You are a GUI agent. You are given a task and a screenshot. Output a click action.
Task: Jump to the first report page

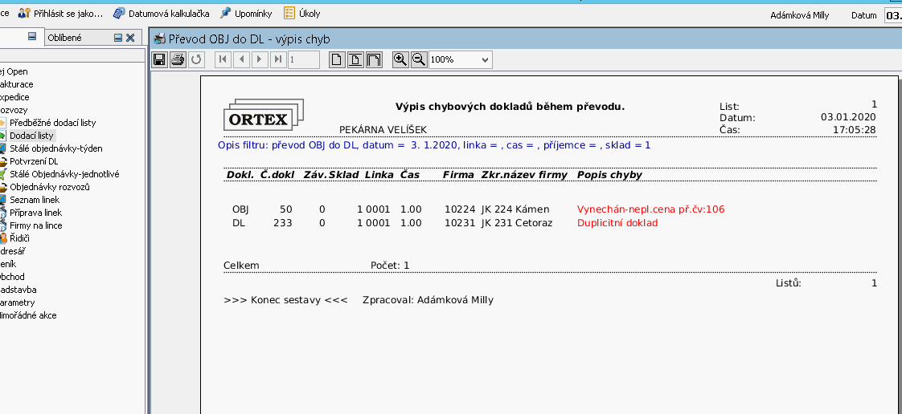point(223,59)
